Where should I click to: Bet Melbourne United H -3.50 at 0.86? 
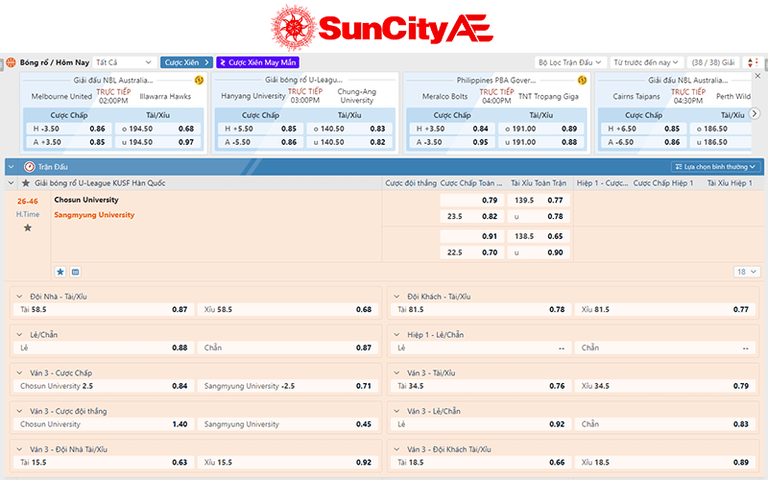click(x=69, y=129)
